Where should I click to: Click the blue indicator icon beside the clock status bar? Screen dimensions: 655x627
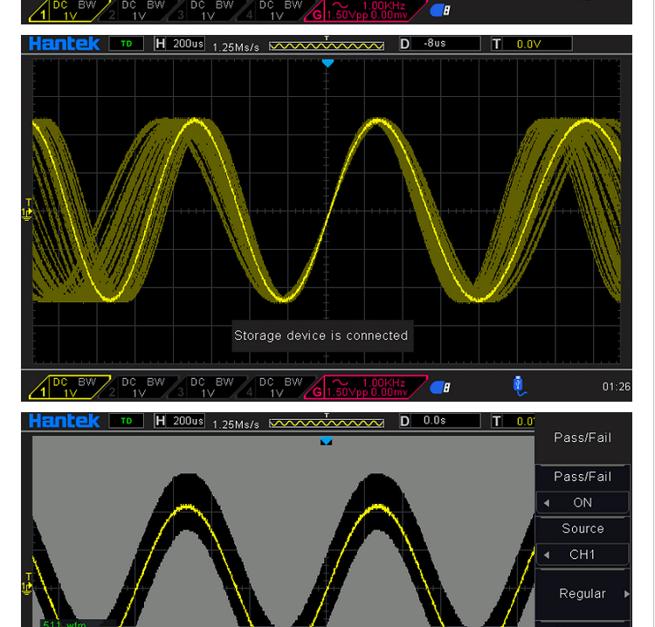pos(441,386)
